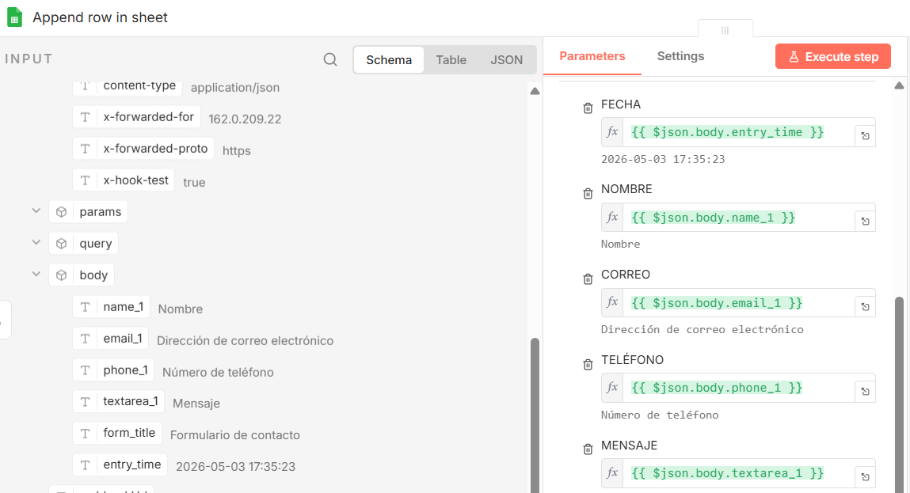Remove the TELÉFONO field using trash icon

click(588, 364)
